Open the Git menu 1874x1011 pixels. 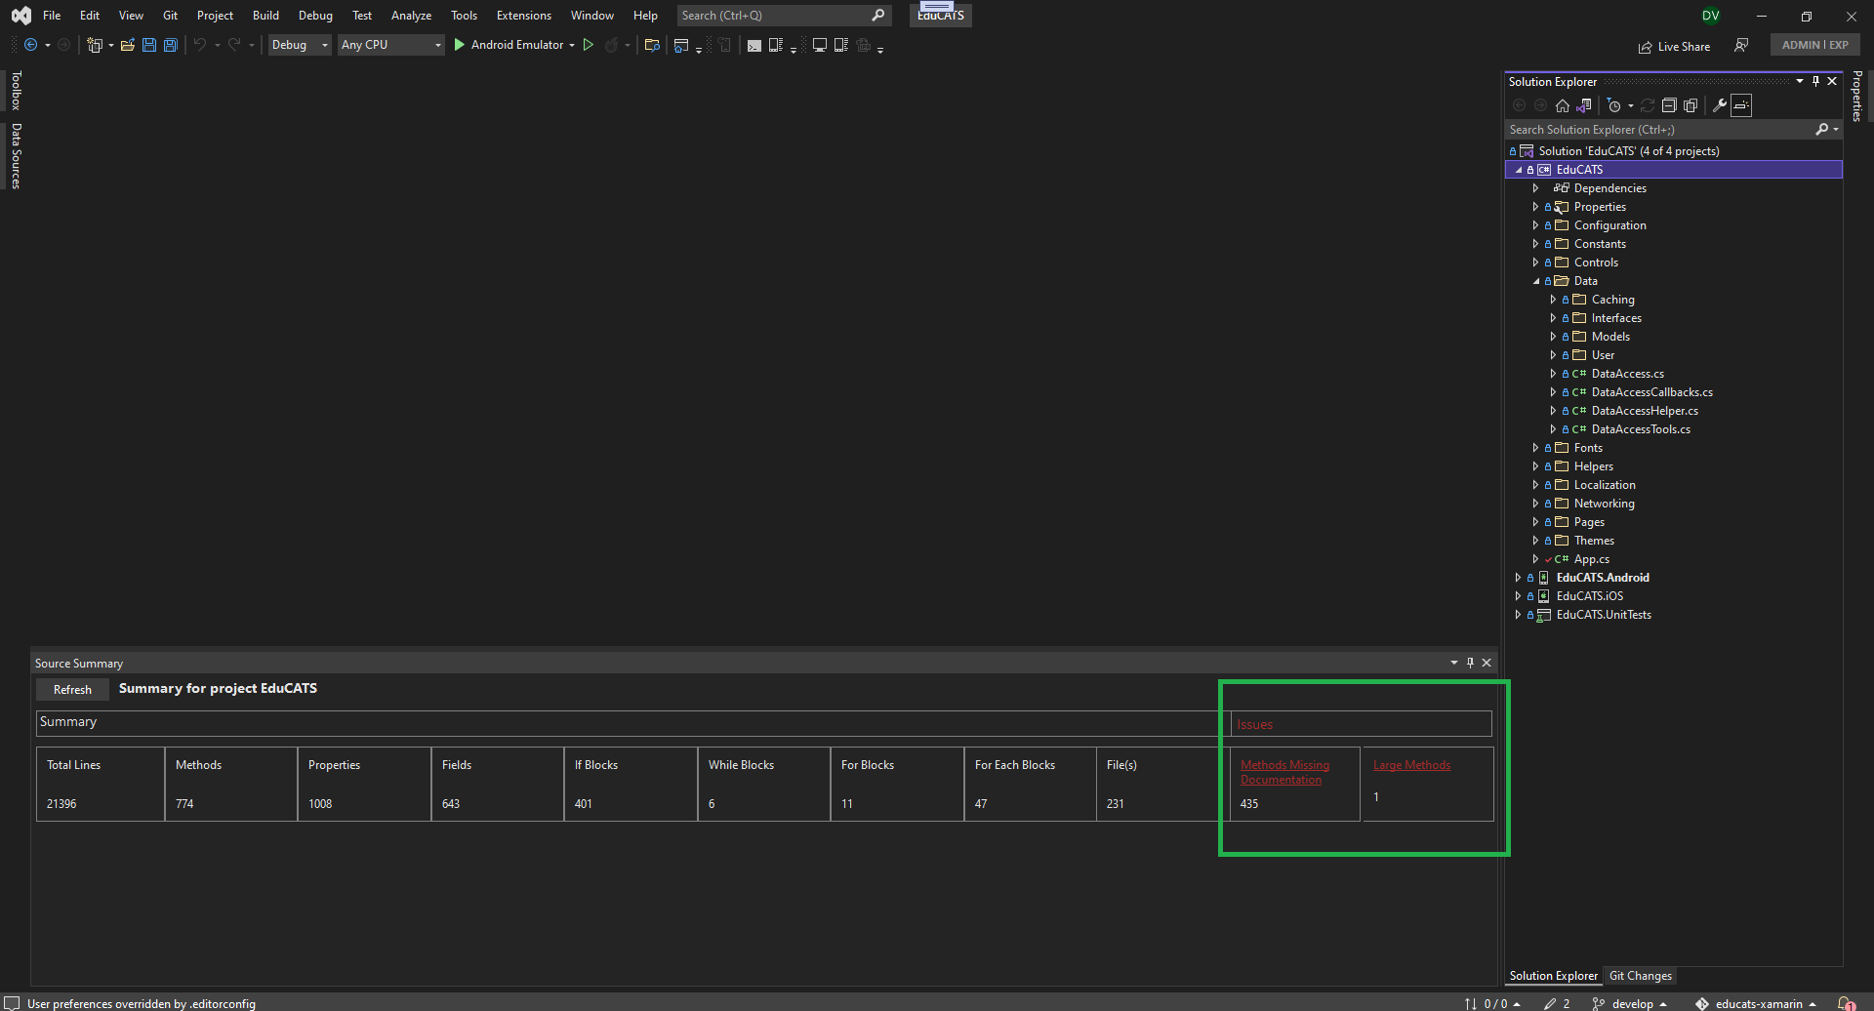point(171,16)
